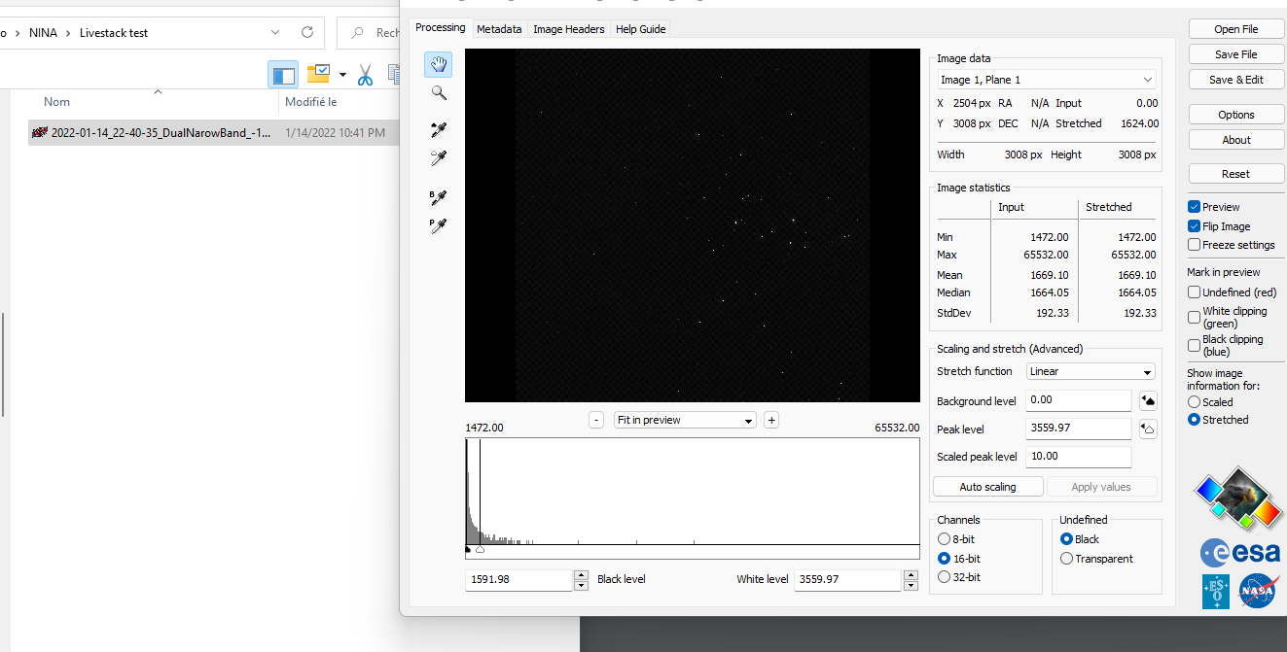Enable Black clipping (blue) checkbox

coord(1194,345)
